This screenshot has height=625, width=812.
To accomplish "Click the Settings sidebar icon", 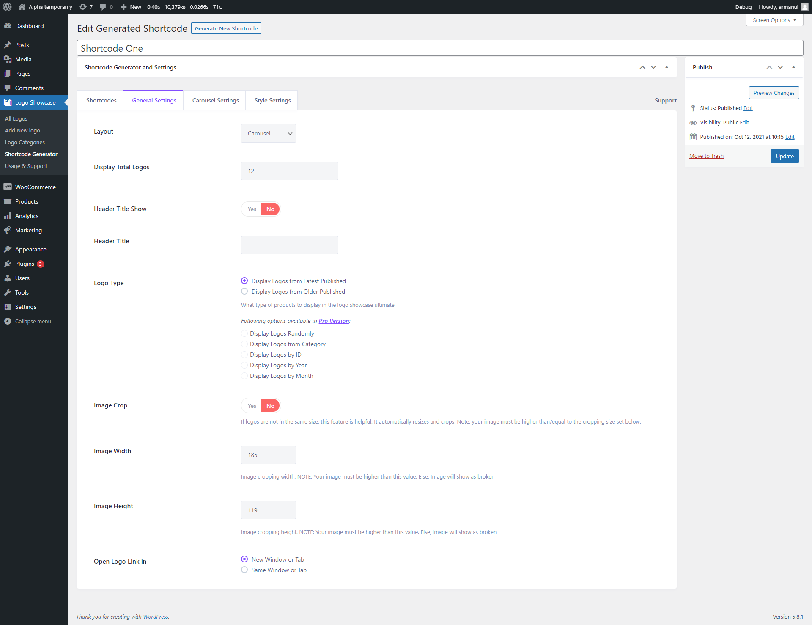I will (8, 307).
